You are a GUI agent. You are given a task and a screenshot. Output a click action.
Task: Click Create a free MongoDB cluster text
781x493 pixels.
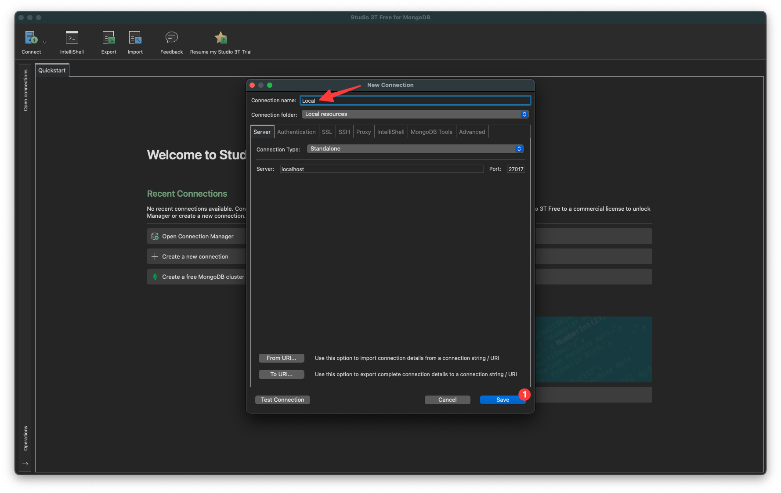(203, 277)
